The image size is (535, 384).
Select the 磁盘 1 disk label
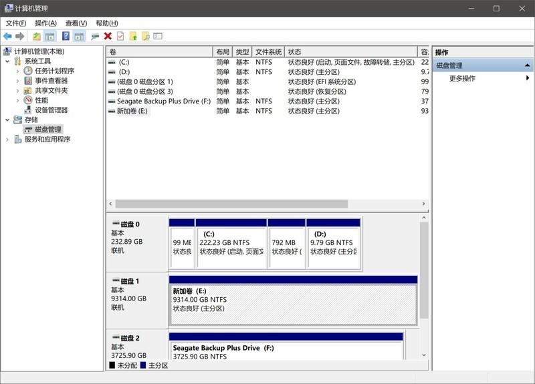[137, 300]
